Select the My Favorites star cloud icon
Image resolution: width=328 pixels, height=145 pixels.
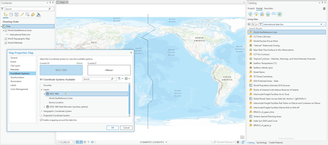(x=256, y=14)
